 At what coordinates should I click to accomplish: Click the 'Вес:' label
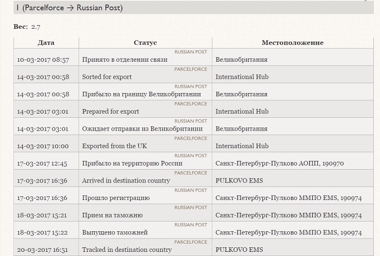point(21,27)
